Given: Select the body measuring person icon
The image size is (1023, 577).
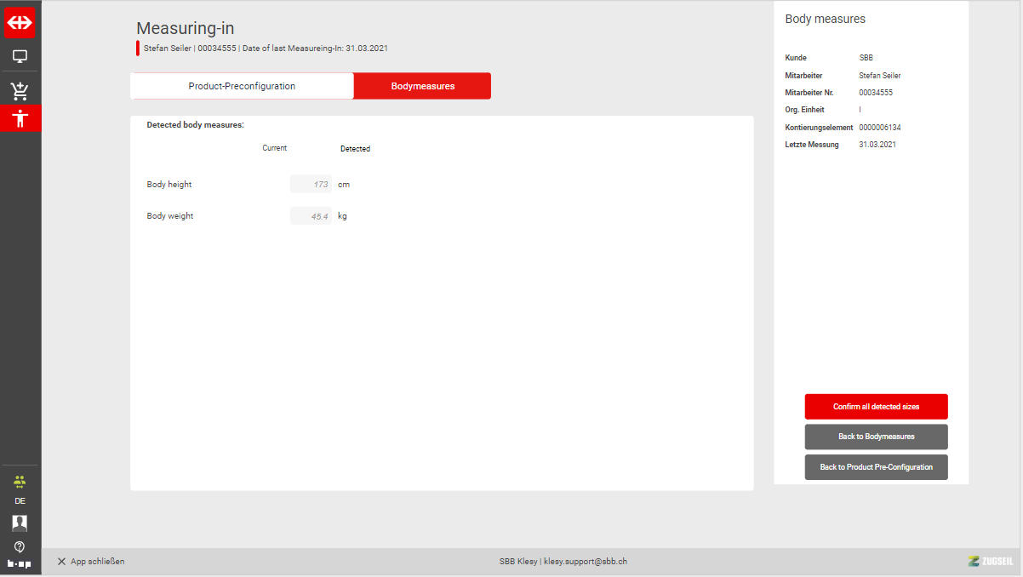Looking at the screenshot, I should click(x=20, y=118).
